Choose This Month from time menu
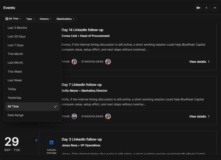 point(32,54)
